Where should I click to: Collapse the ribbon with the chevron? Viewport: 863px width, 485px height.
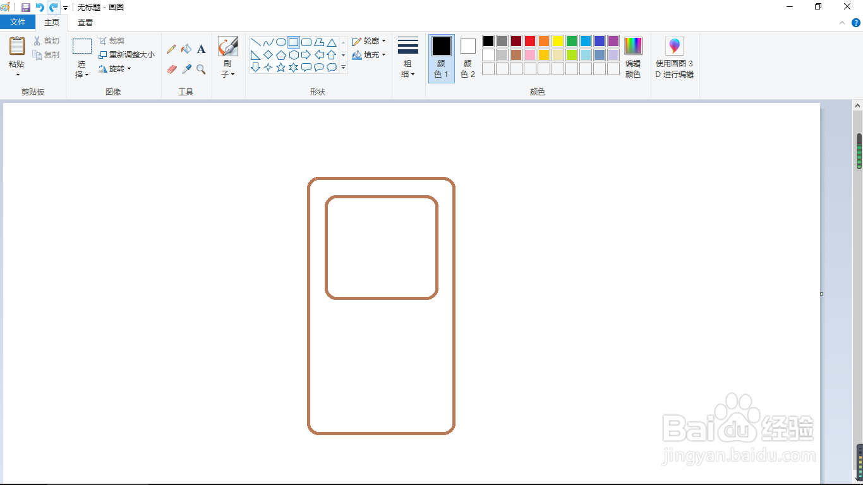click(x=842, y=23)
